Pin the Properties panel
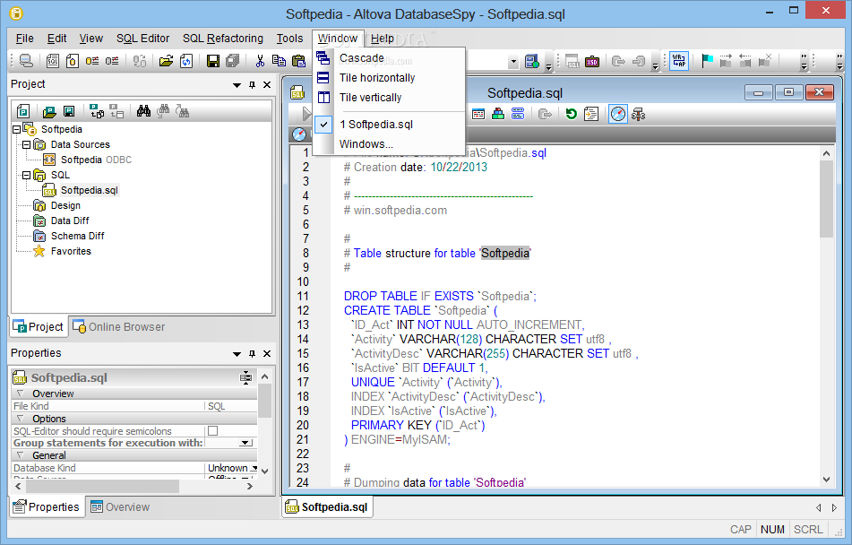Screen dimensions: 852x545 coord(252,353)
